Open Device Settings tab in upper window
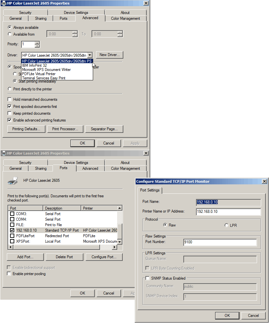This screenshot has height=324, width=269. click(x=76, y=13)
